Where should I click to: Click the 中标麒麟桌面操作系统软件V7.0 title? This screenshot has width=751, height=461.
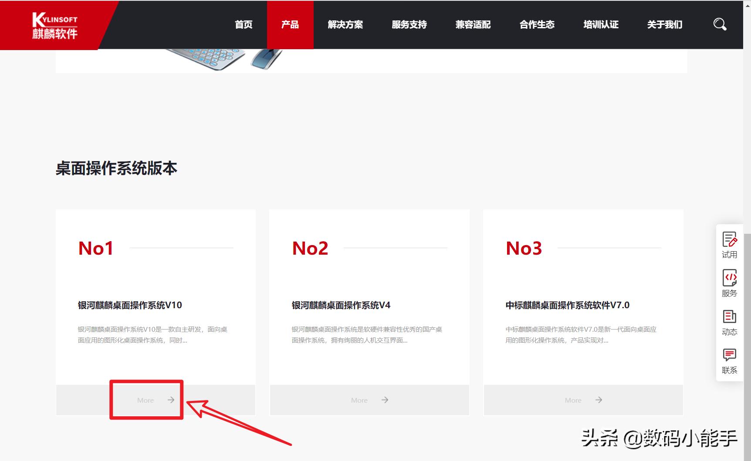pyautogui.click(x=567, y=305)
